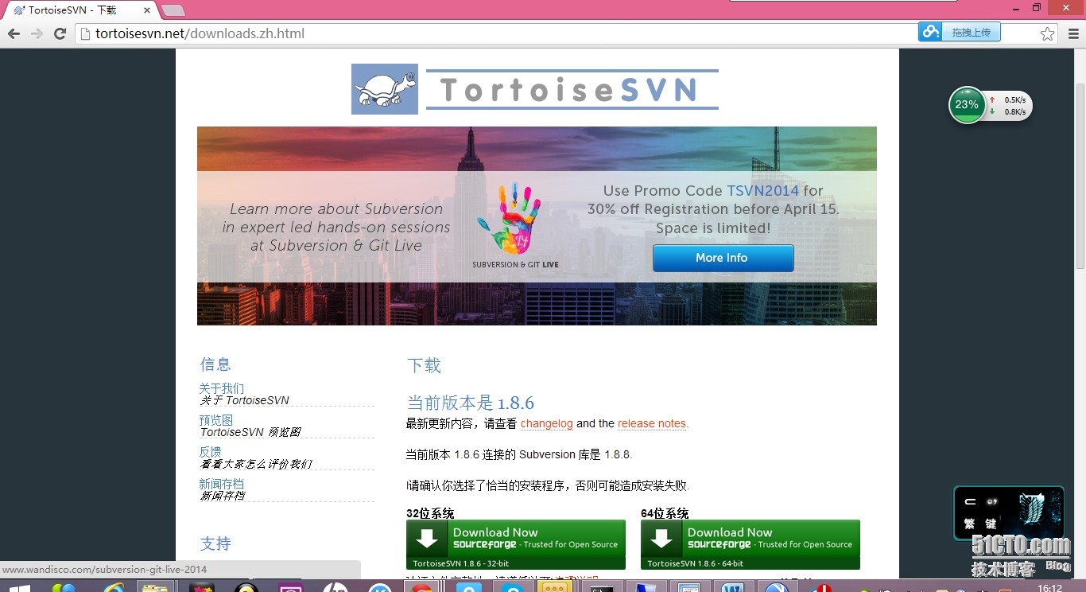Click the 看看大家怎么评价我们 description text
This screenshot has height=592, width=1086.
pyautogui.click(x=255, y=464)
